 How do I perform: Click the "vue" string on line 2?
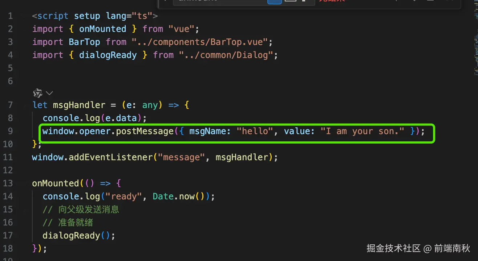pyautogui.click(x=182, y=29)
